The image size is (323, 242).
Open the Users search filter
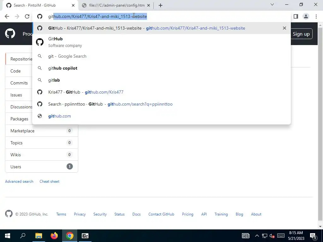pos(42,166)
